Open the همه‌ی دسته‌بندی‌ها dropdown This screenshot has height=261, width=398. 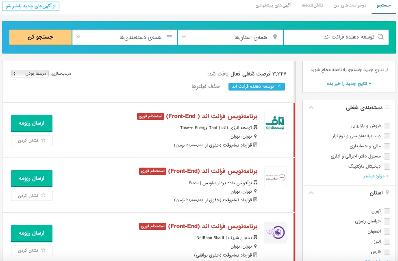tap(125, 37)
